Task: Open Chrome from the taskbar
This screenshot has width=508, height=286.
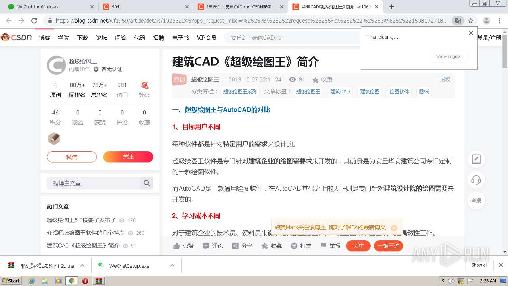Action: point(71,280)
